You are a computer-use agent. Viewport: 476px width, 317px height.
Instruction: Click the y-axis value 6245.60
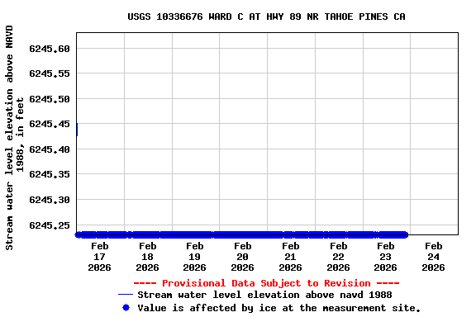pyautogui.click(x=50, y=49)
